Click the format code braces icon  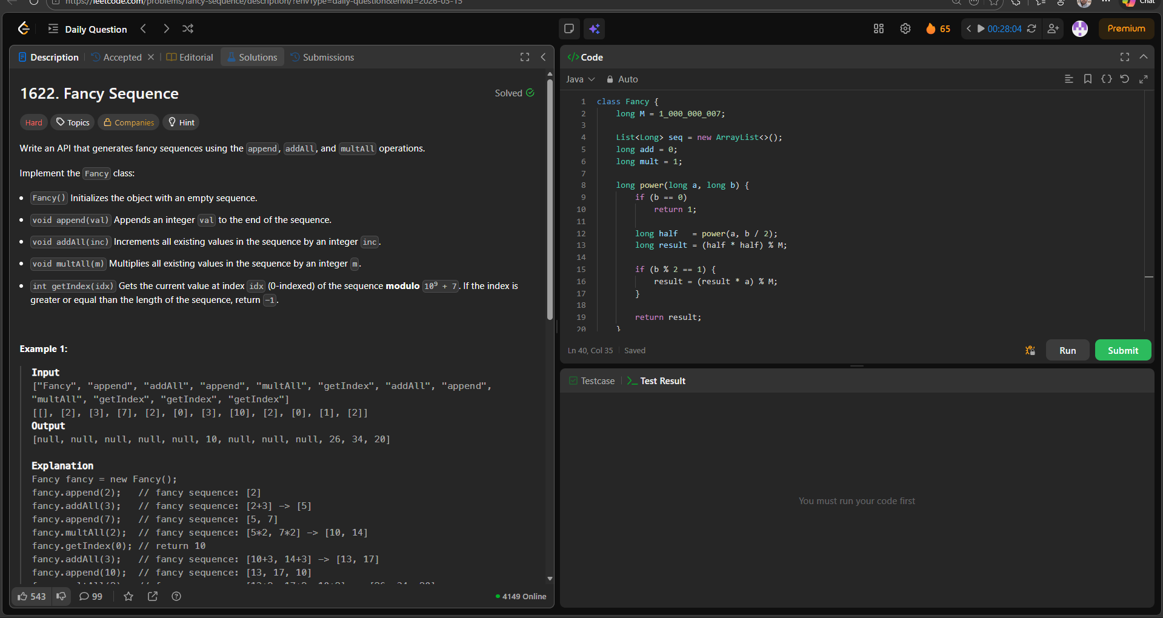click(1106, 79)
